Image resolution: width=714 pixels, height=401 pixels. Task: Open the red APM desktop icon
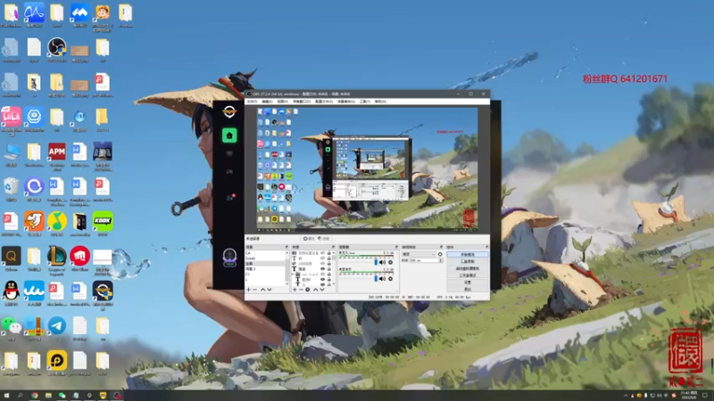pos(56,154)
